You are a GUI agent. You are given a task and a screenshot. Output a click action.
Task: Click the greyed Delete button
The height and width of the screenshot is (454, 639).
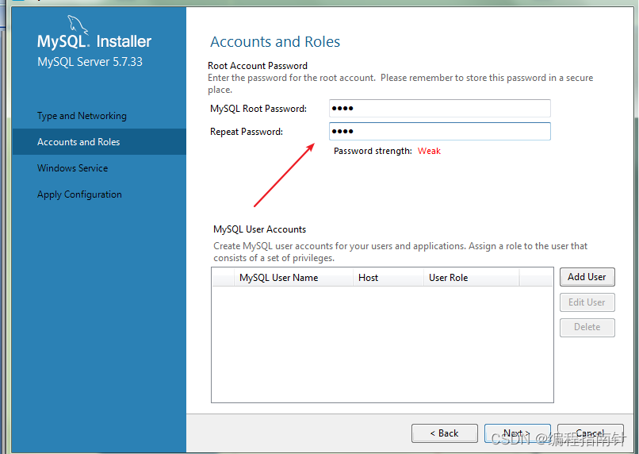tap(587, 327)
